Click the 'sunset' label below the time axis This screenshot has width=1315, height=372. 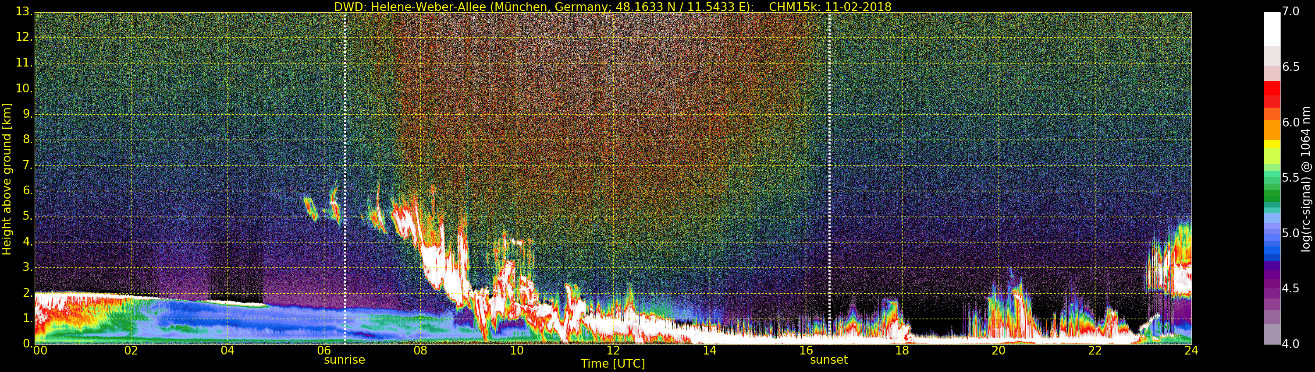coord(828,360)
